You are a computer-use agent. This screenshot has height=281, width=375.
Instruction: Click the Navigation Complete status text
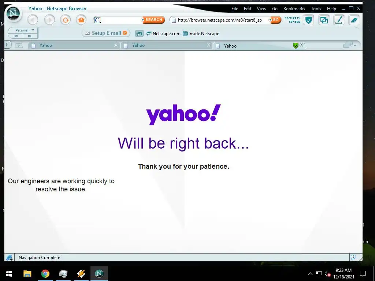[x=40, y=258]
